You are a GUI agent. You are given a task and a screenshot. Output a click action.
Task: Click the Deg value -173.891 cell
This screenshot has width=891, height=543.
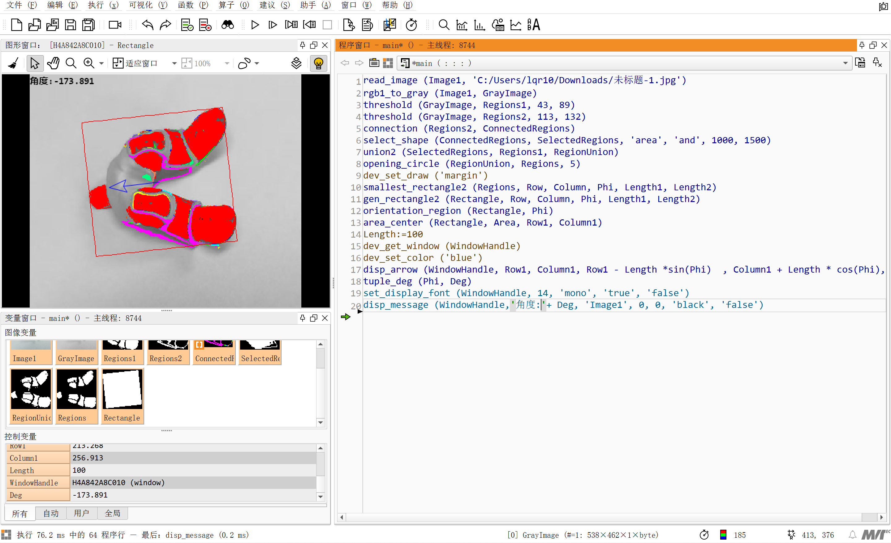click(x=193, y=495)
